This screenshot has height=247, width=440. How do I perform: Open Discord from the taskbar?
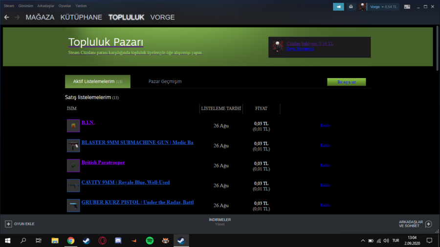[118, 241]
